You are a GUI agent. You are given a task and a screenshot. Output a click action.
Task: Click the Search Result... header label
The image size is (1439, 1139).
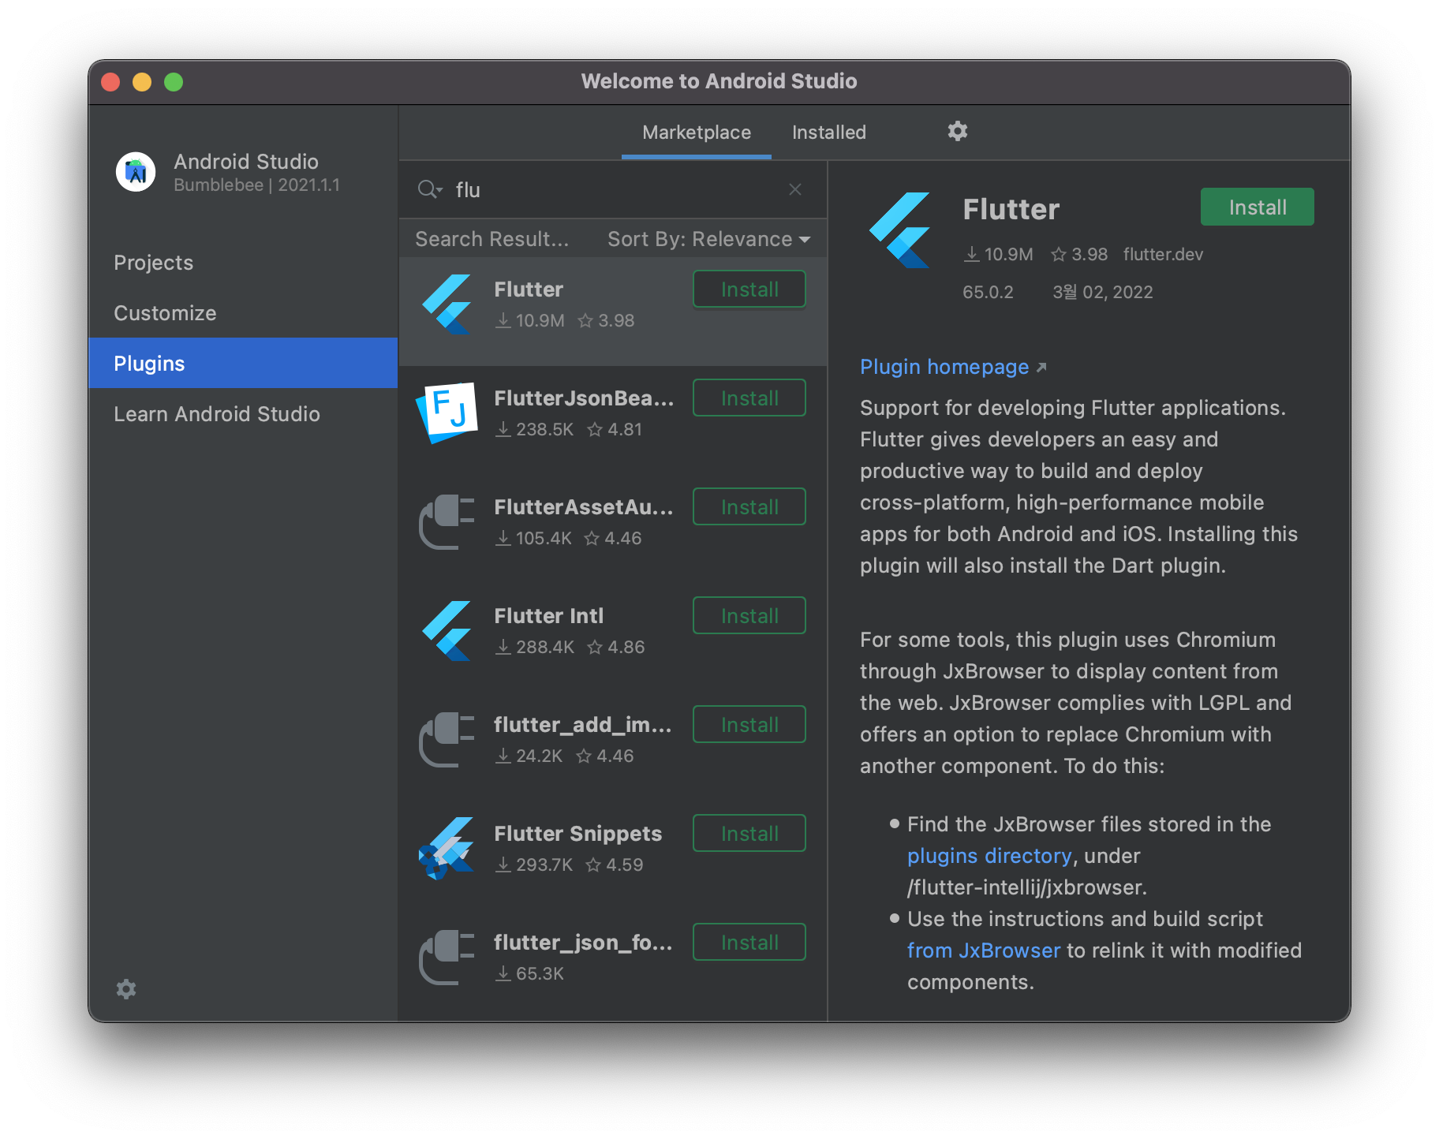[492, 239]
